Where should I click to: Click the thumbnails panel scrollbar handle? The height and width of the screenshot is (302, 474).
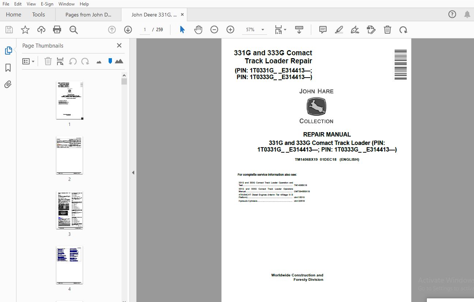point(124,82)
